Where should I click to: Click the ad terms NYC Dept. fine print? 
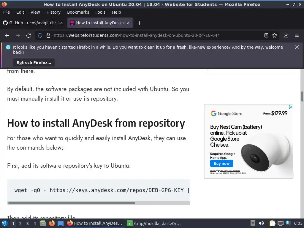[228, 172]
